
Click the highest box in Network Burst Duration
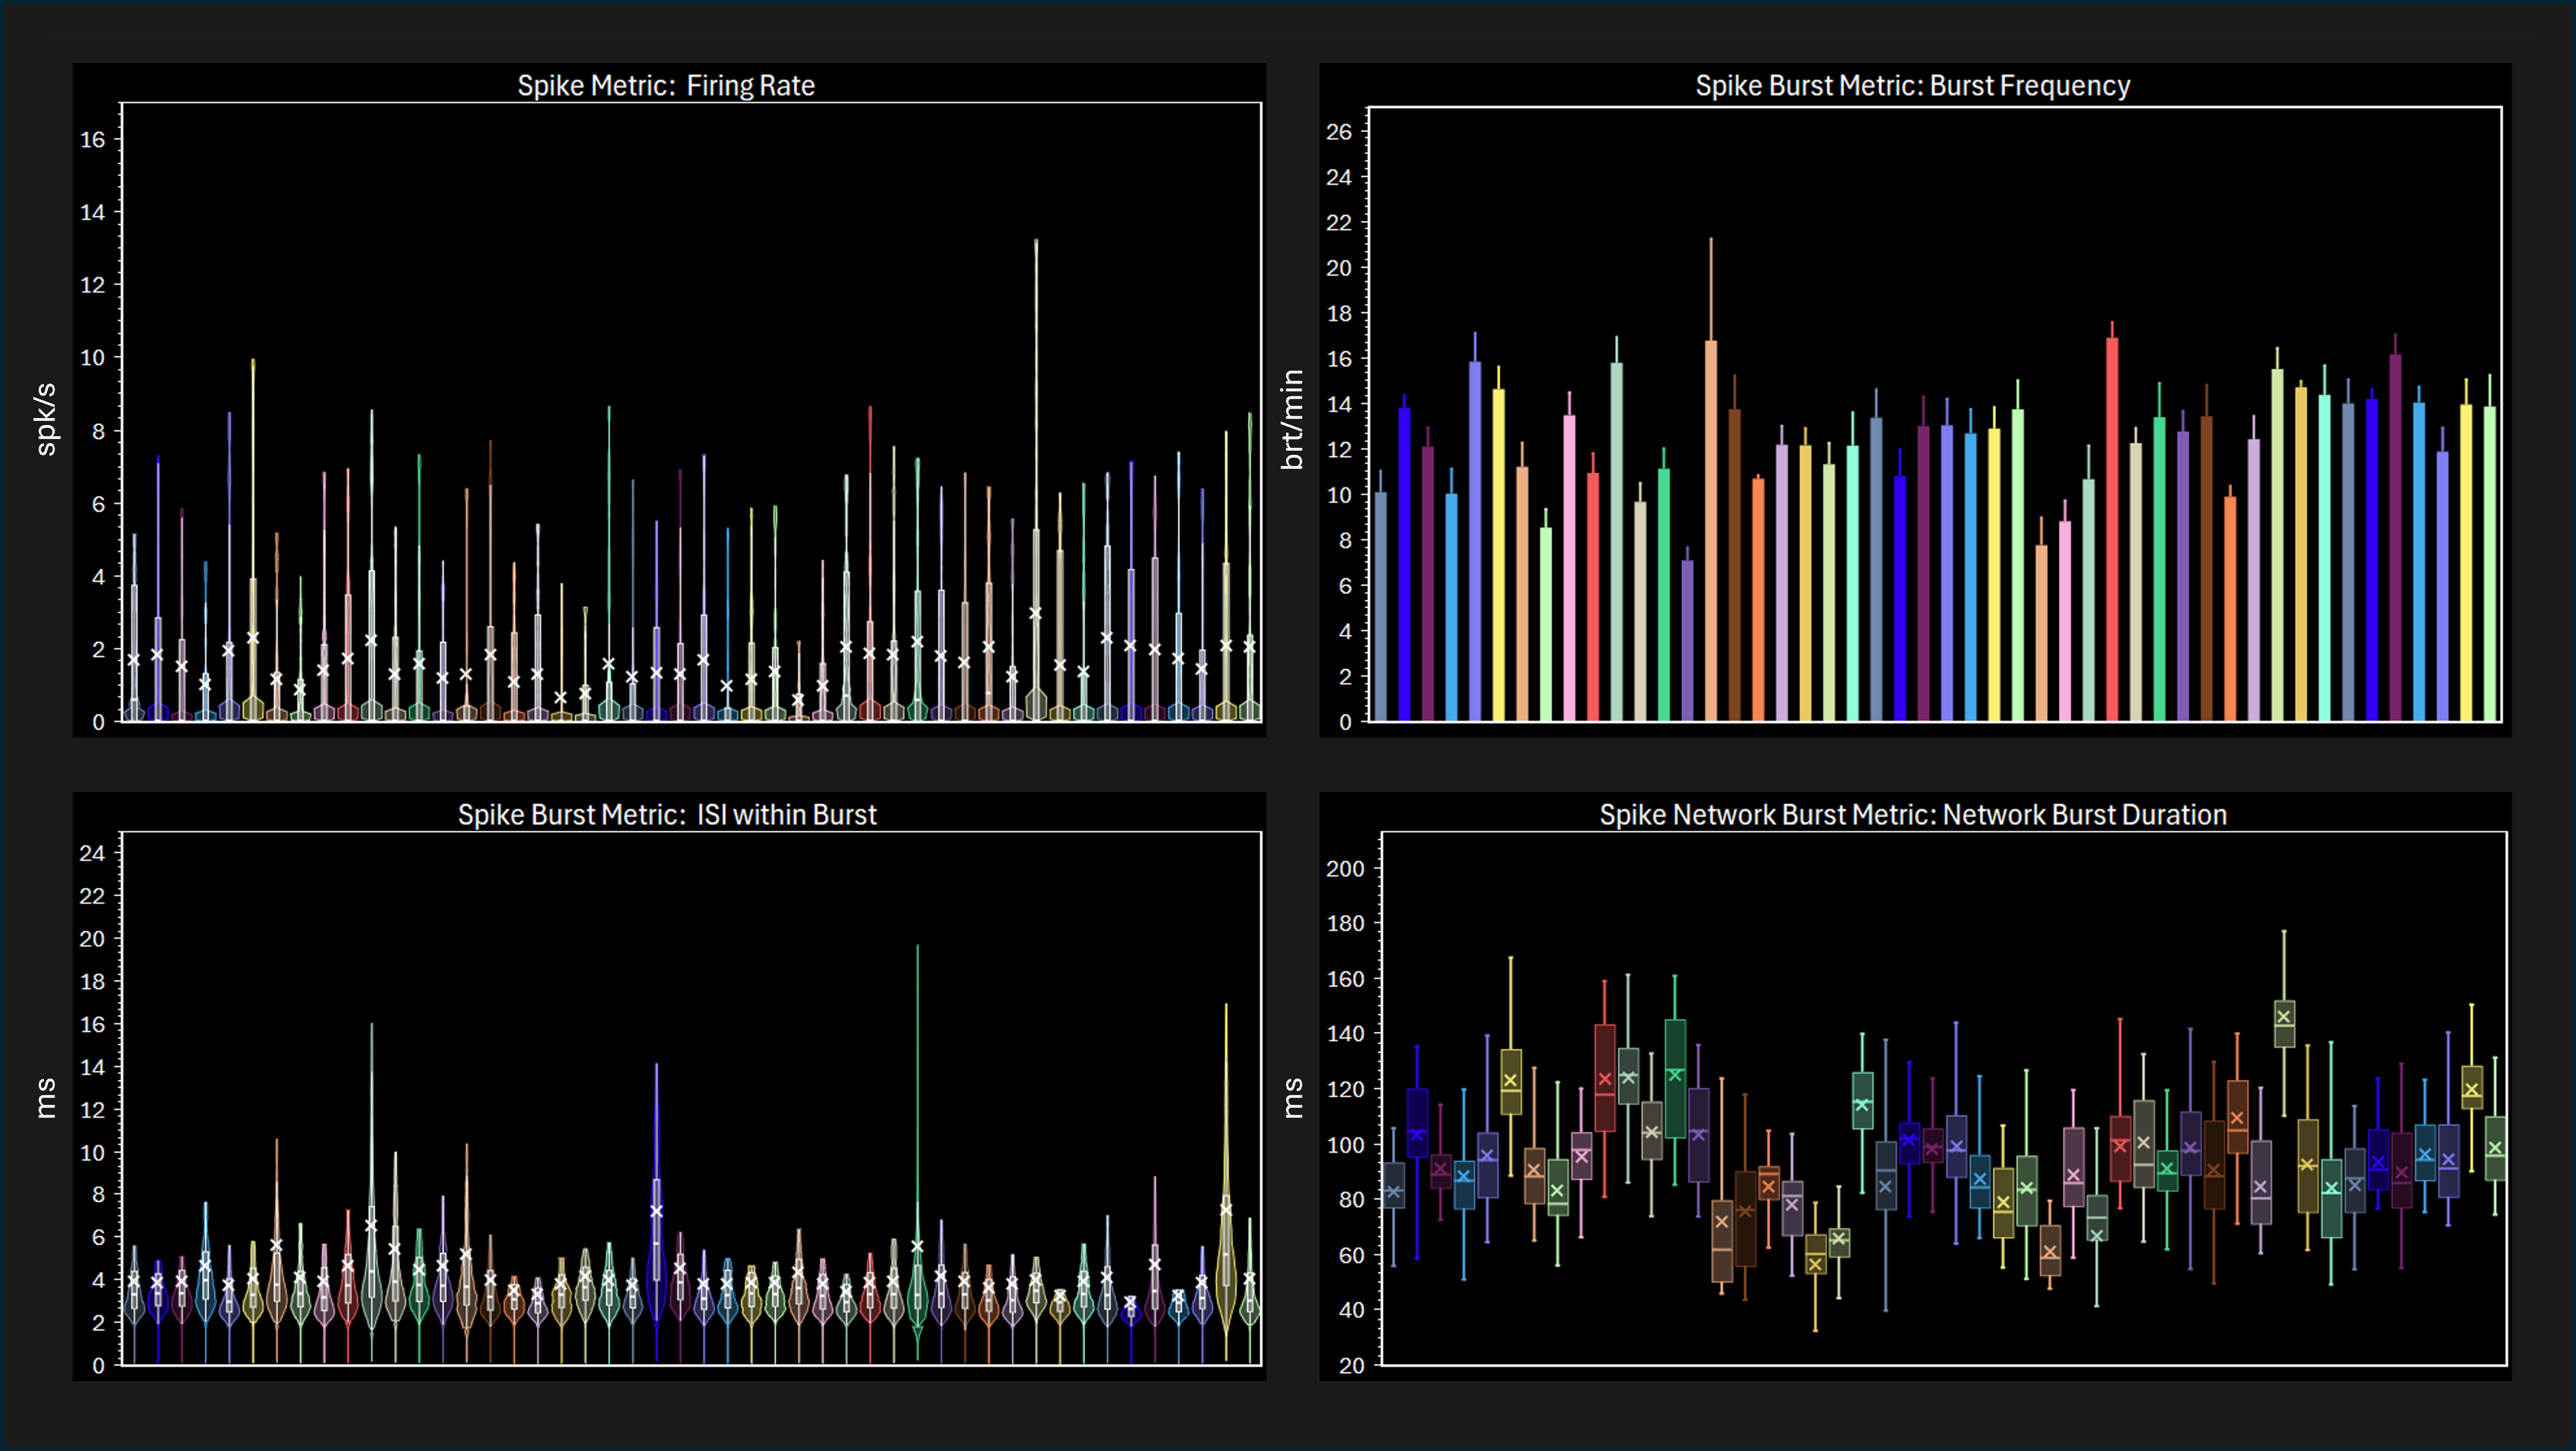[x=2284, y=1023]
